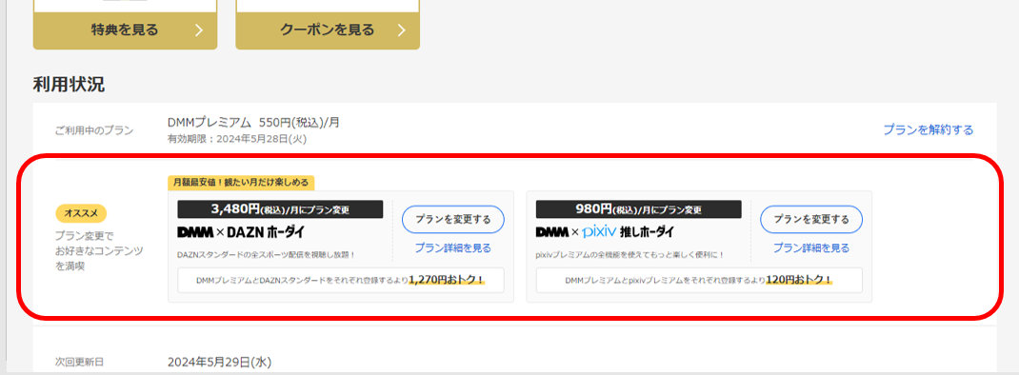The height and width of the screenshot is (375, 1019).
Task: Click the DMMプレミアム 550円(税込)/月 text
Action: (x=253, y=122)
